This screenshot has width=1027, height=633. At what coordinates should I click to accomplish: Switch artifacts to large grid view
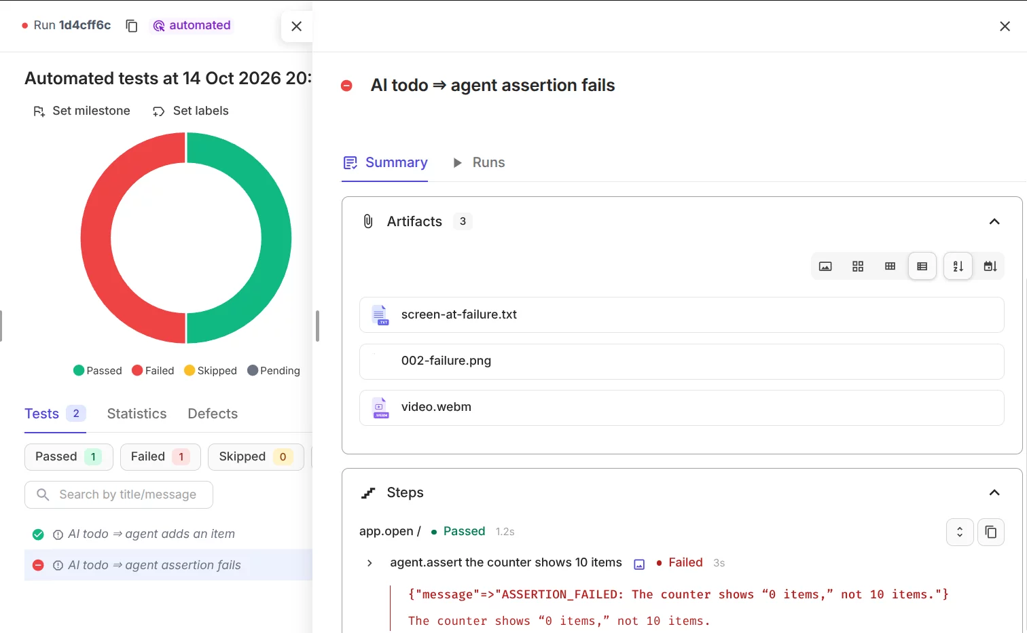coord(858,266)
